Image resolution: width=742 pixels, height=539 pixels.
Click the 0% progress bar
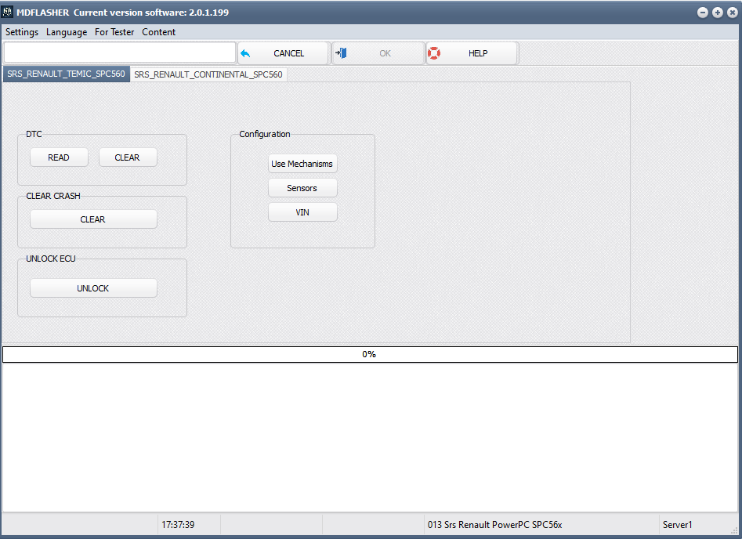[x=370, y=354]
